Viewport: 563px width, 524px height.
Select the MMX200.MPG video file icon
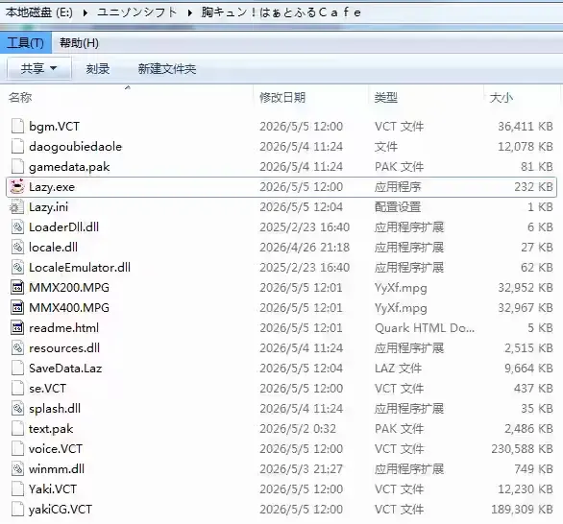[17, 287]
